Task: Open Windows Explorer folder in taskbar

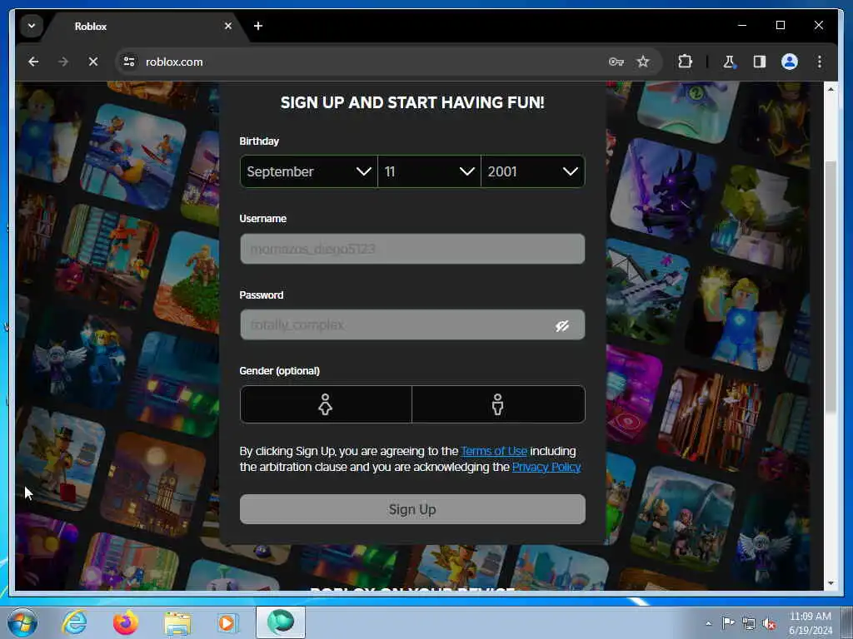Action: [x=177, y=622]
